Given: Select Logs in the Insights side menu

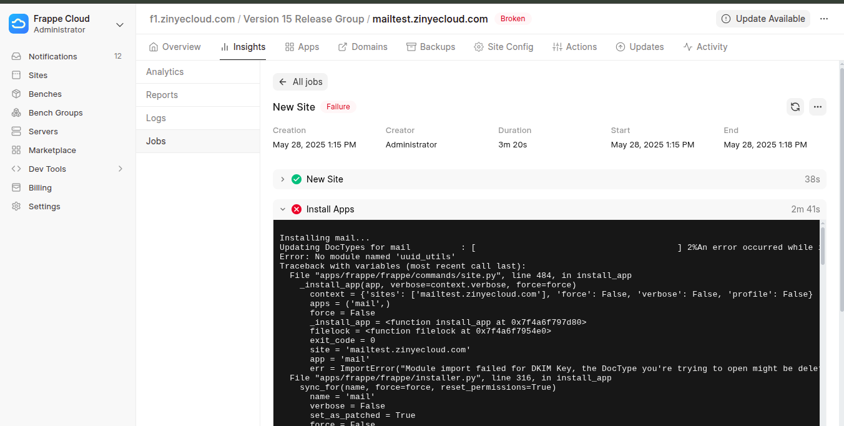Looking at the screenshot, I should [x=156, y=118].
